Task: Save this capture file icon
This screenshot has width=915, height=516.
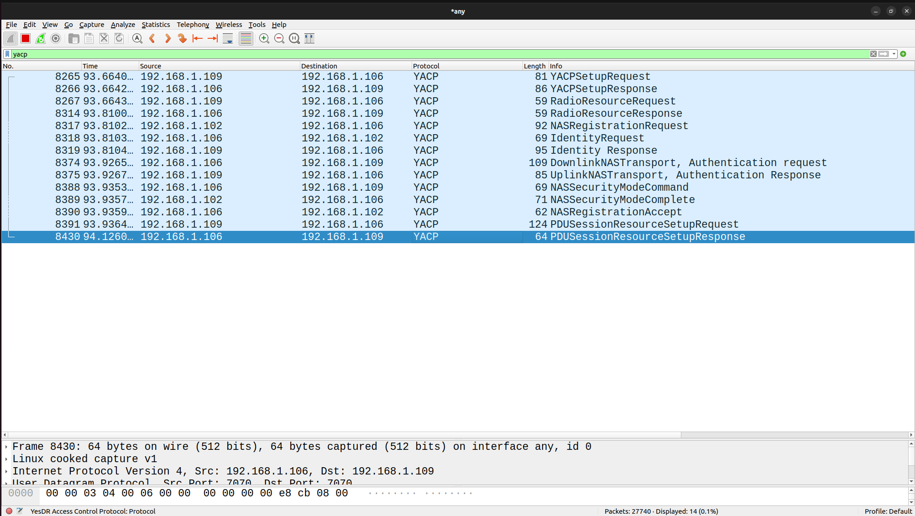Action: (x=89, y=39)
